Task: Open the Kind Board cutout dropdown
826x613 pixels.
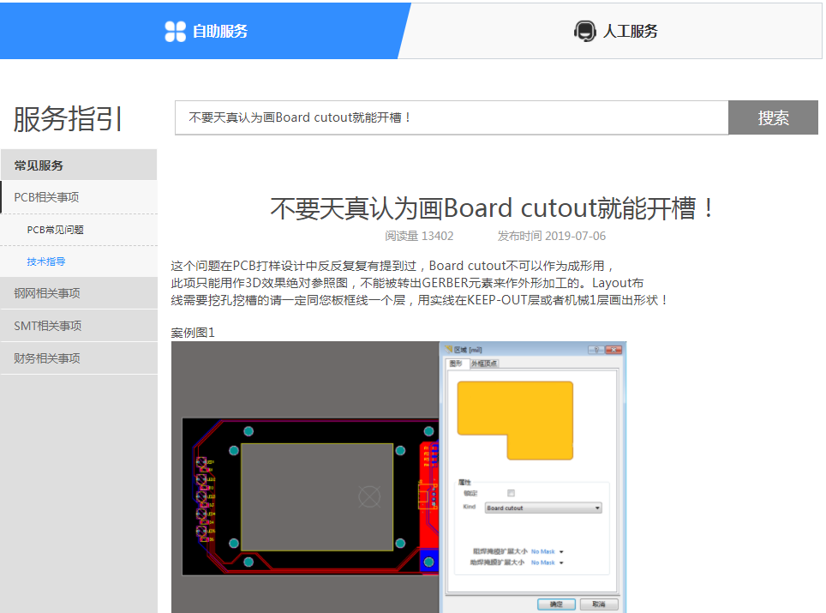Action: (543, 508)
